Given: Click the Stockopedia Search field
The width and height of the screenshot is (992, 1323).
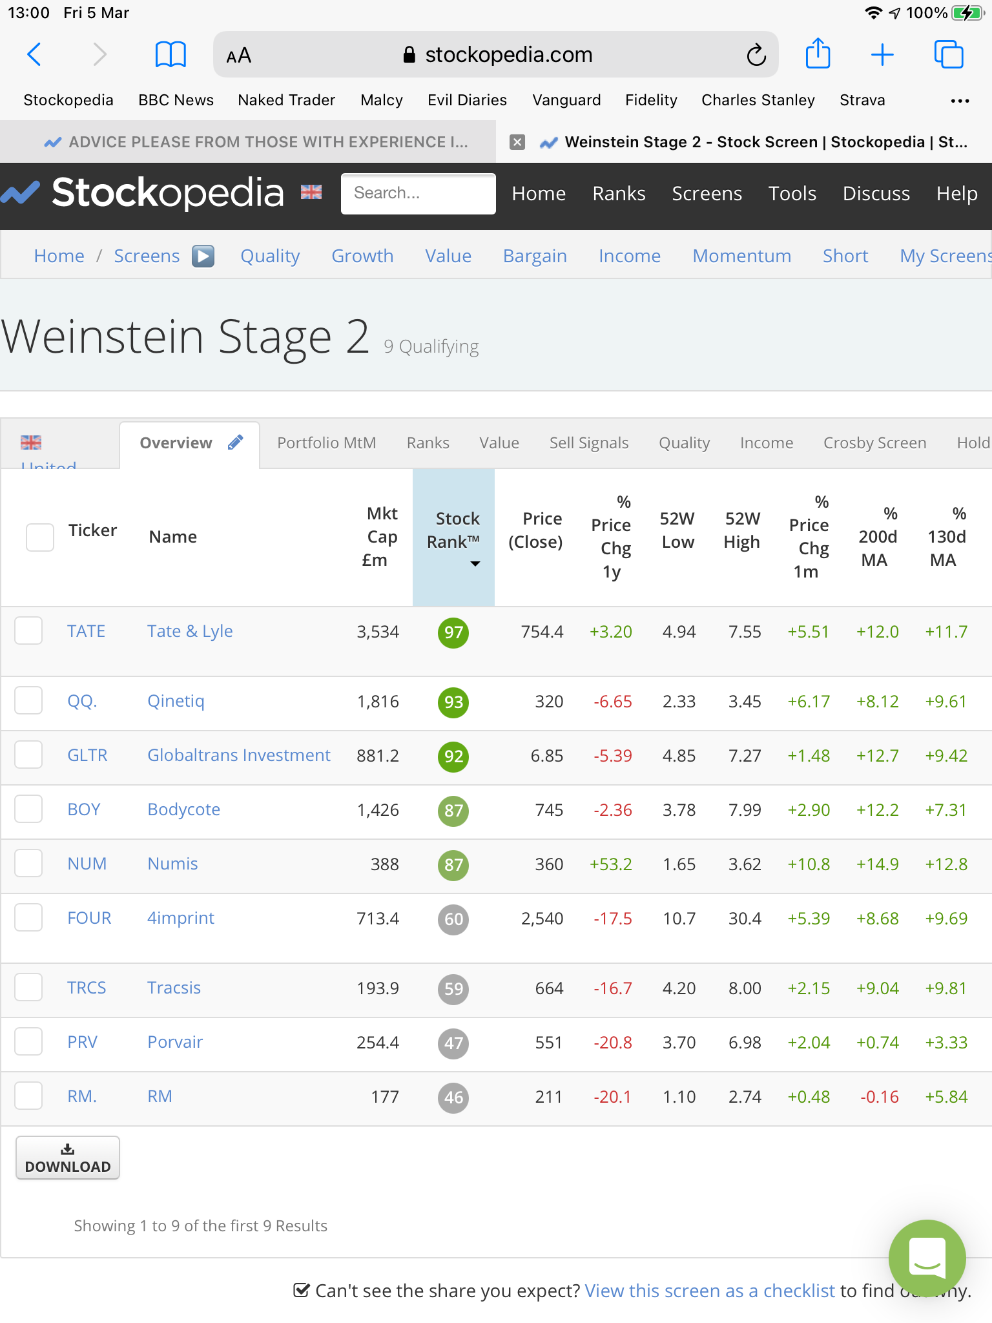Looking at the screenshot, I should [x=418, y=193].
